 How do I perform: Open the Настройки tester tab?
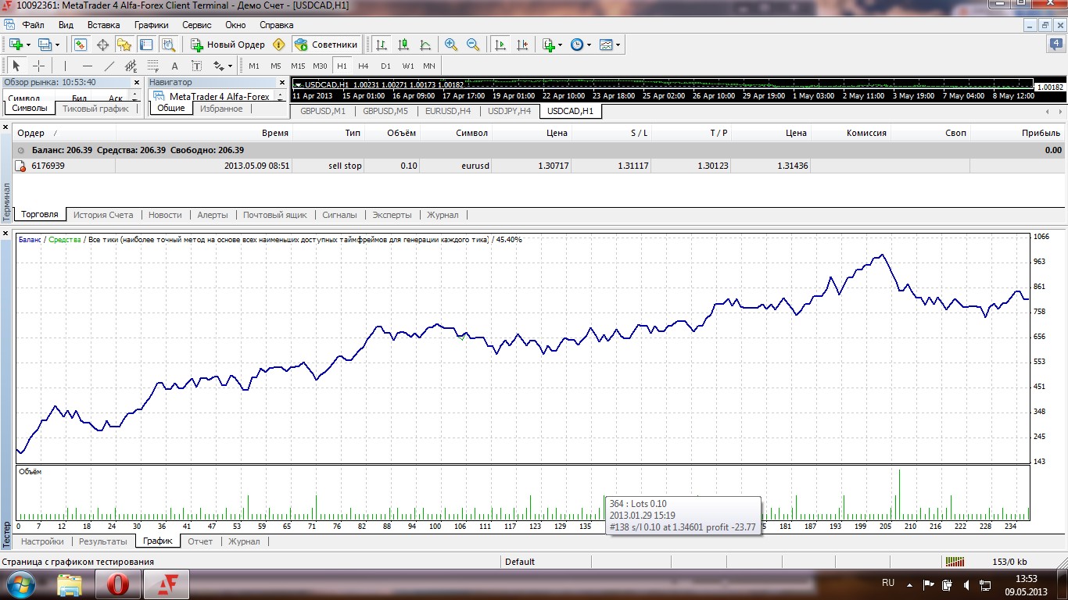[42, 541]
